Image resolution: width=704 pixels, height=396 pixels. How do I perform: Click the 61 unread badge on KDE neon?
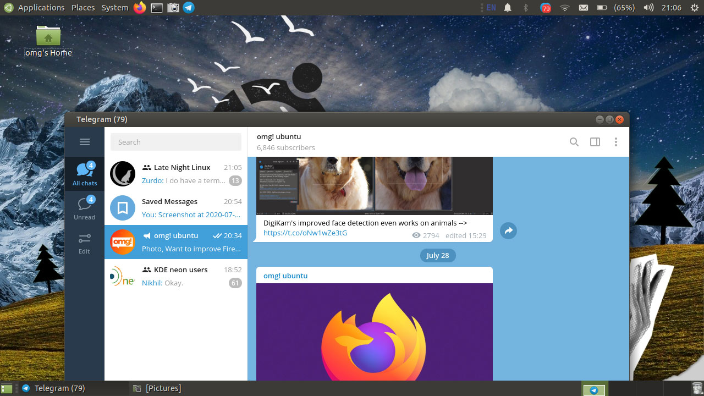235,283
